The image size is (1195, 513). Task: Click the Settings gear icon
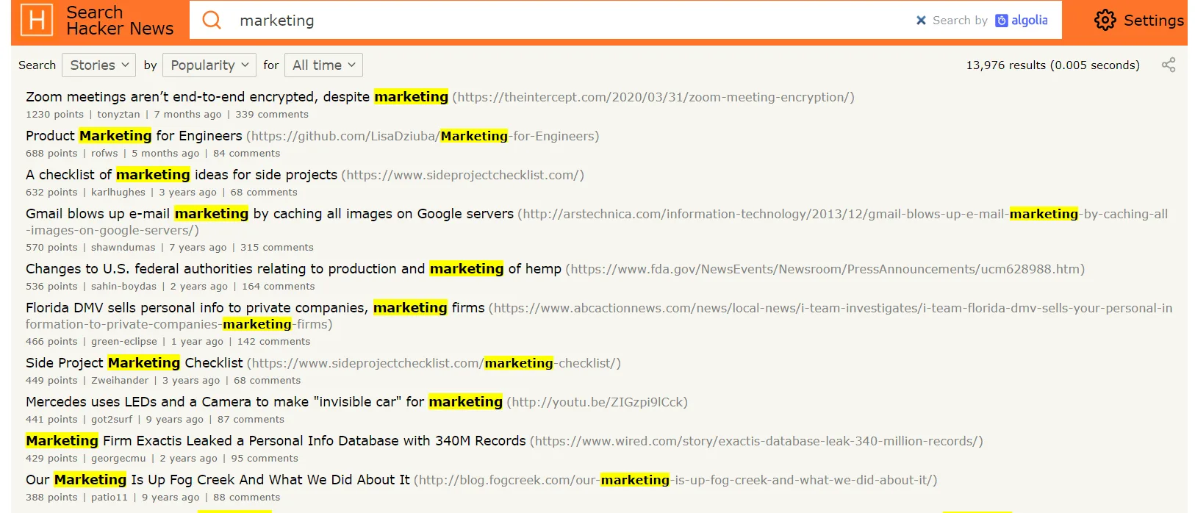click(1105, 20)
